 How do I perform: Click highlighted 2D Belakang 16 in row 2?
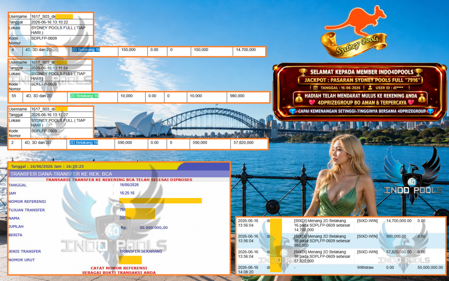[x=84, y=143]
